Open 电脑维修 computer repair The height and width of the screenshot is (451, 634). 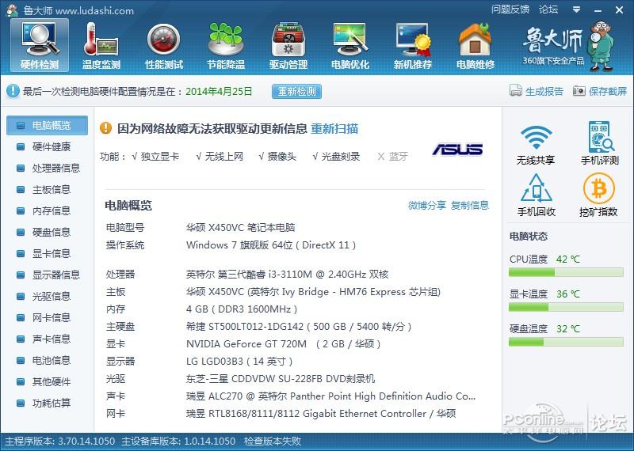point(475,45)
